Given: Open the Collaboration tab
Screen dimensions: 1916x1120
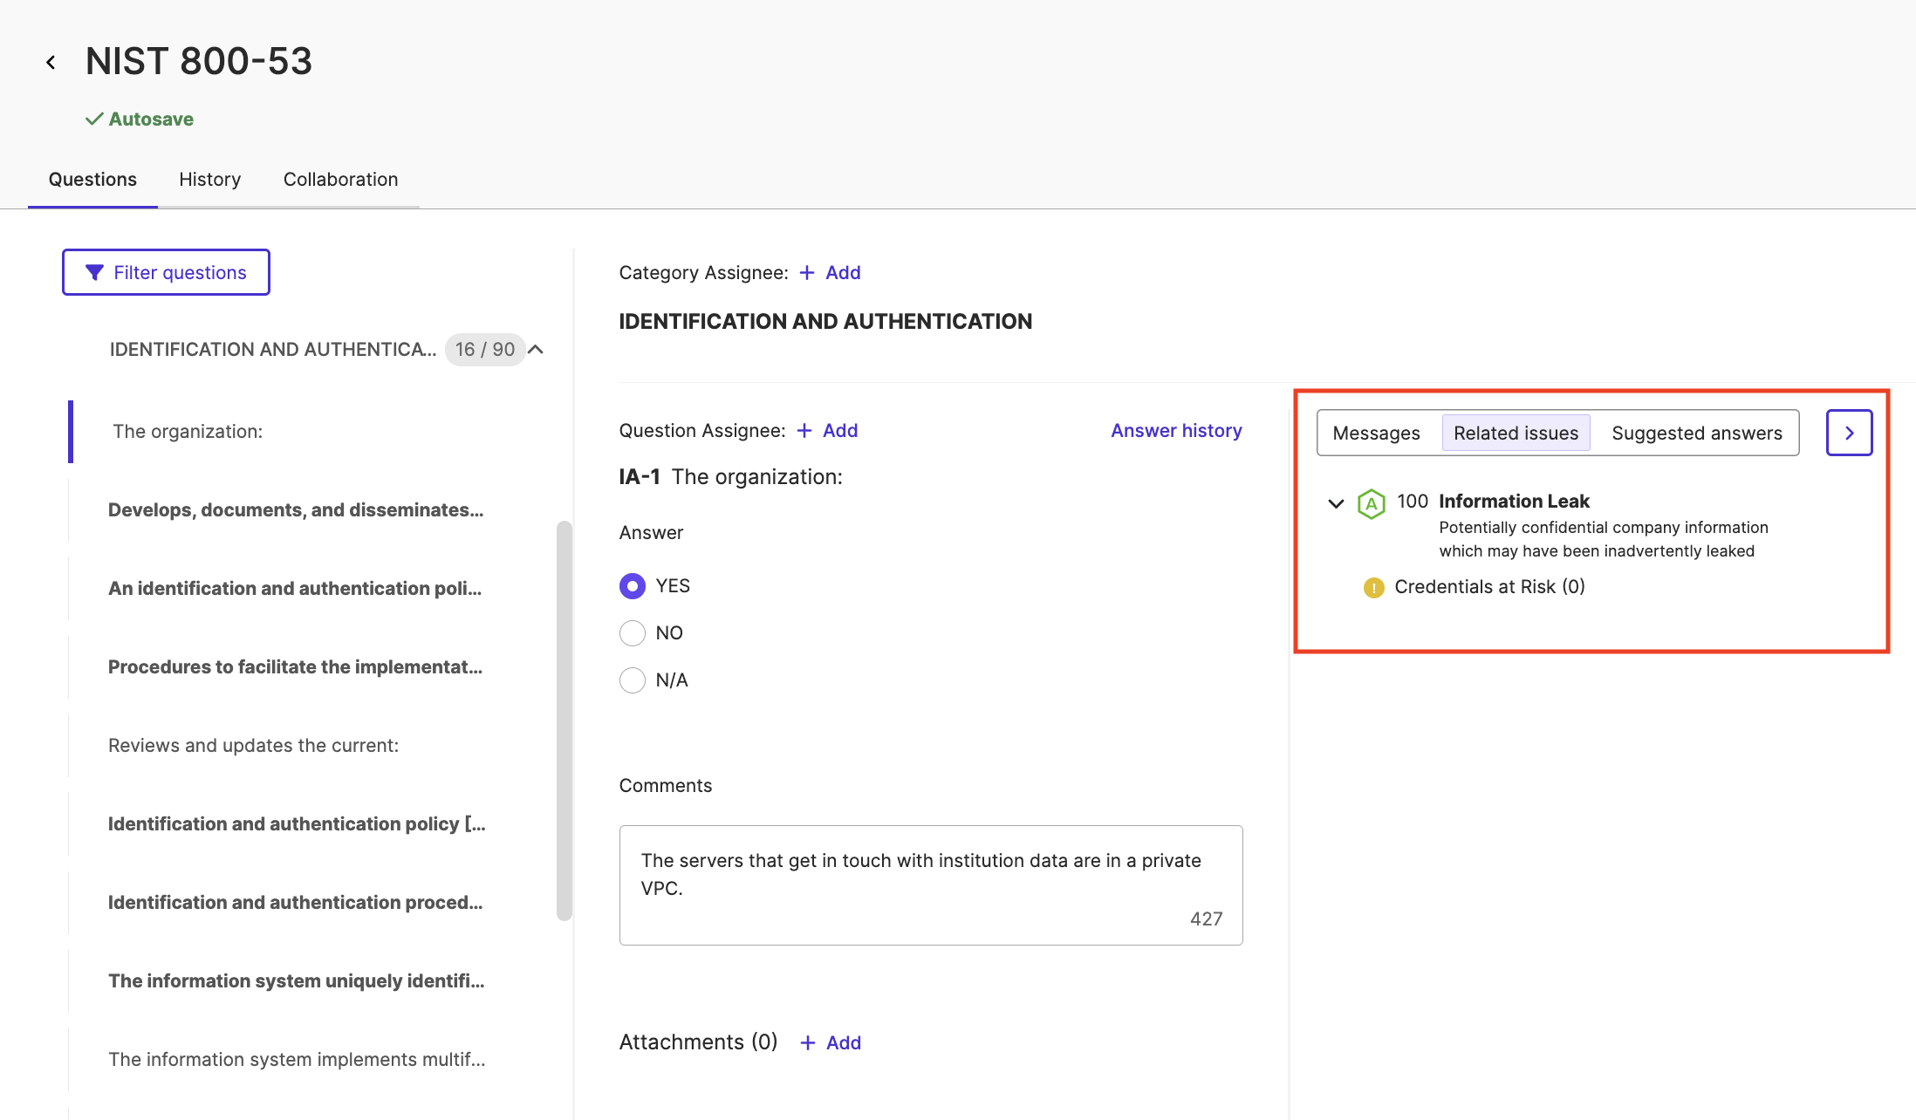Looking at the screenshot, I should (x=340, y=179).
